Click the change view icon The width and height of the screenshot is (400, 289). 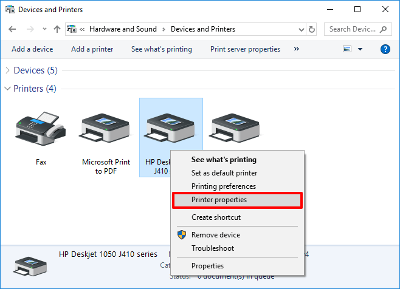pyautogui.click(x=347, y=49)
